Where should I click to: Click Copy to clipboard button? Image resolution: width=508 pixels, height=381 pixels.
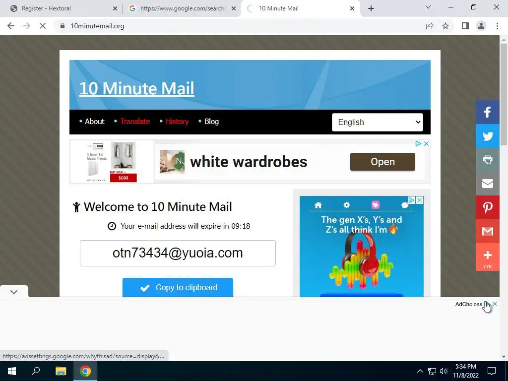(178, 287)
